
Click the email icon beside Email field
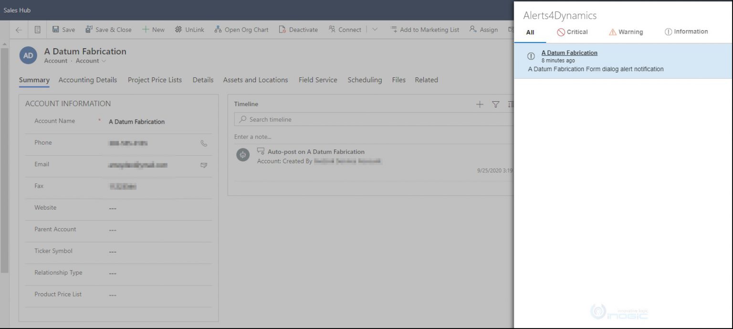(204, 165)
